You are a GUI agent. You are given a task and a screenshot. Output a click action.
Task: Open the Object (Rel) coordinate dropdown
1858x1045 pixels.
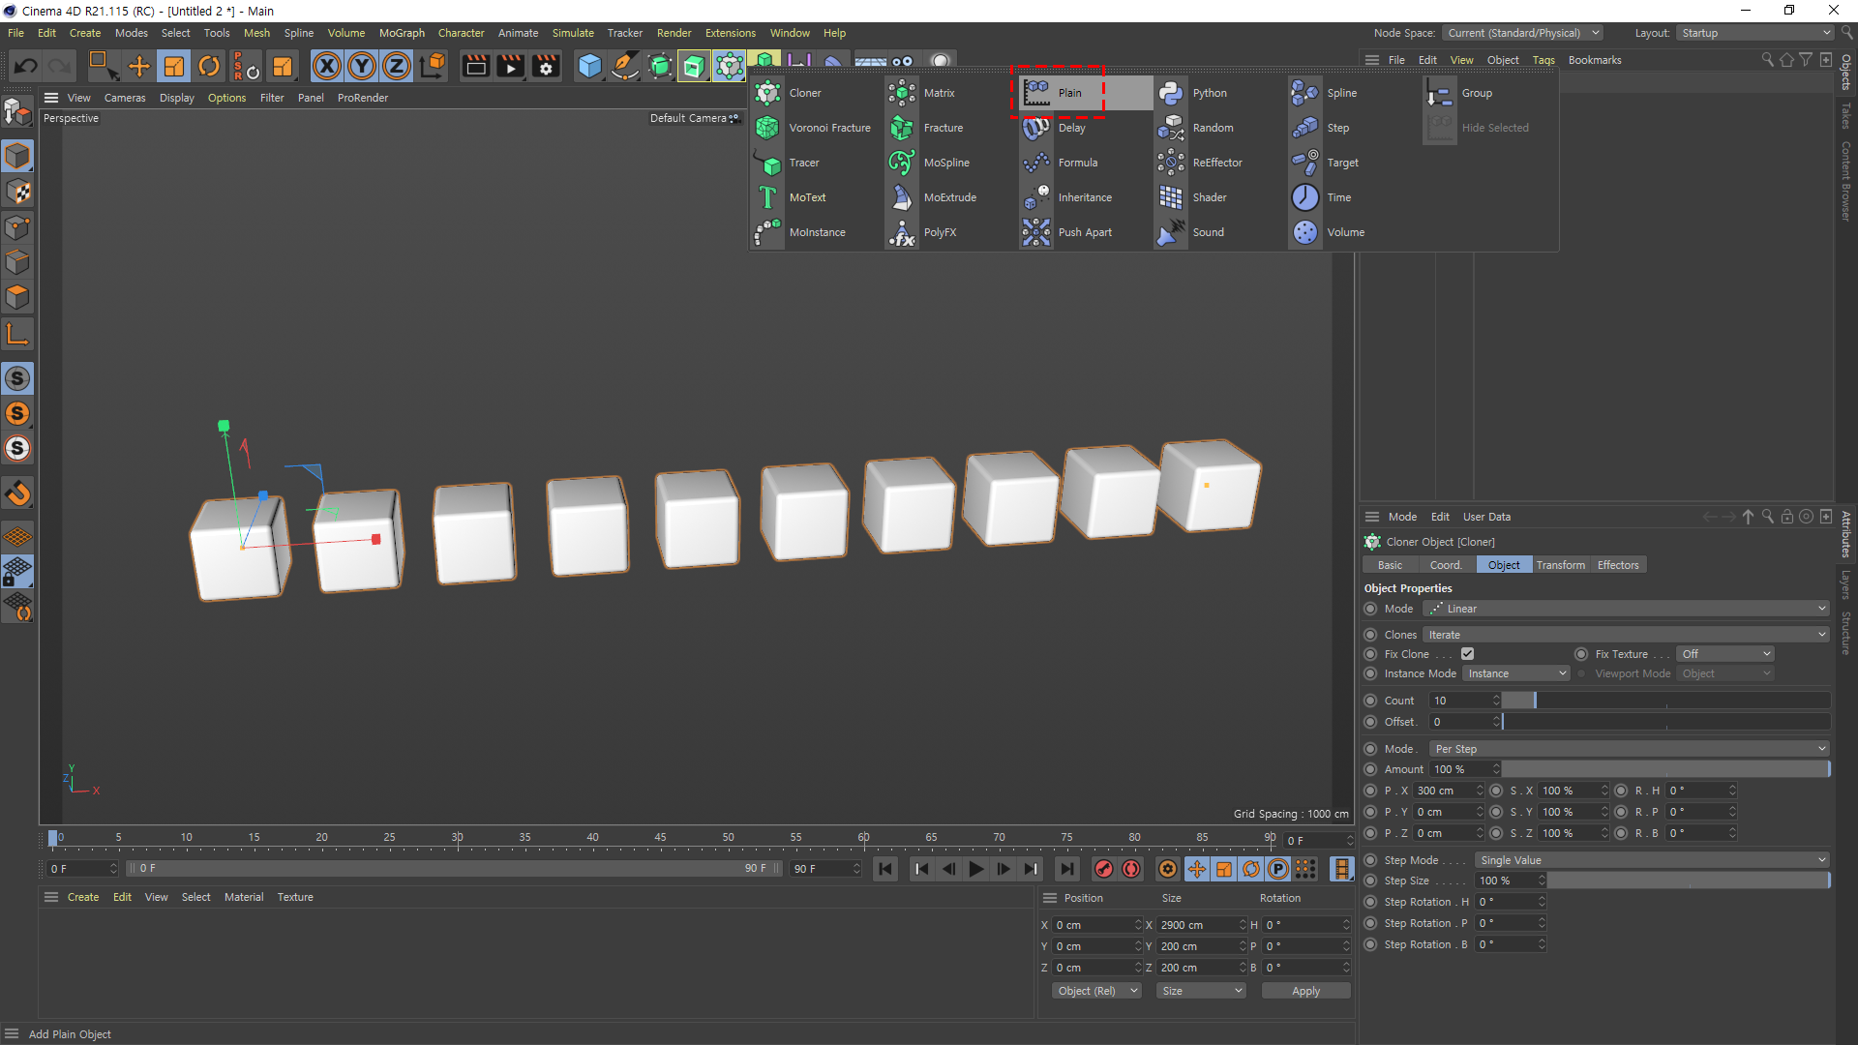point(1095,991)
